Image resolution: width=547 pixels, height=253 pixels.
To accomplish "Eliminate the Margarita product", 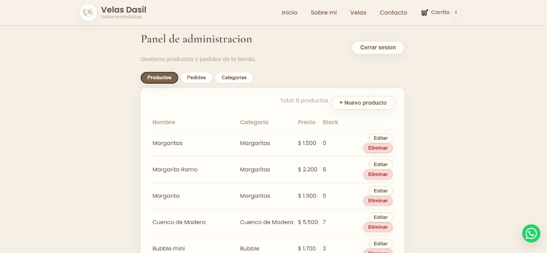I will [x=378, y=201].
